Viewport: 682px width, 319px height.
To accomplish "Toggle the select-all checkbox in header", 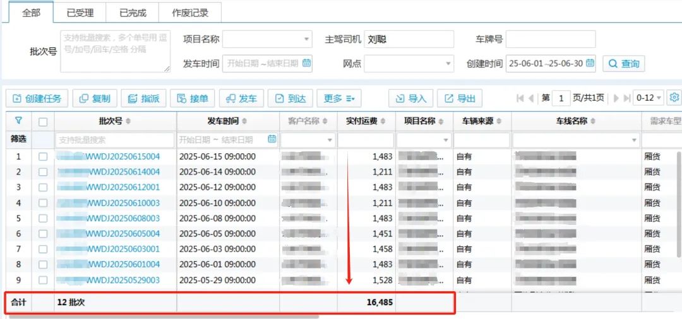I will pyautogui.click(x=43, y=122).
